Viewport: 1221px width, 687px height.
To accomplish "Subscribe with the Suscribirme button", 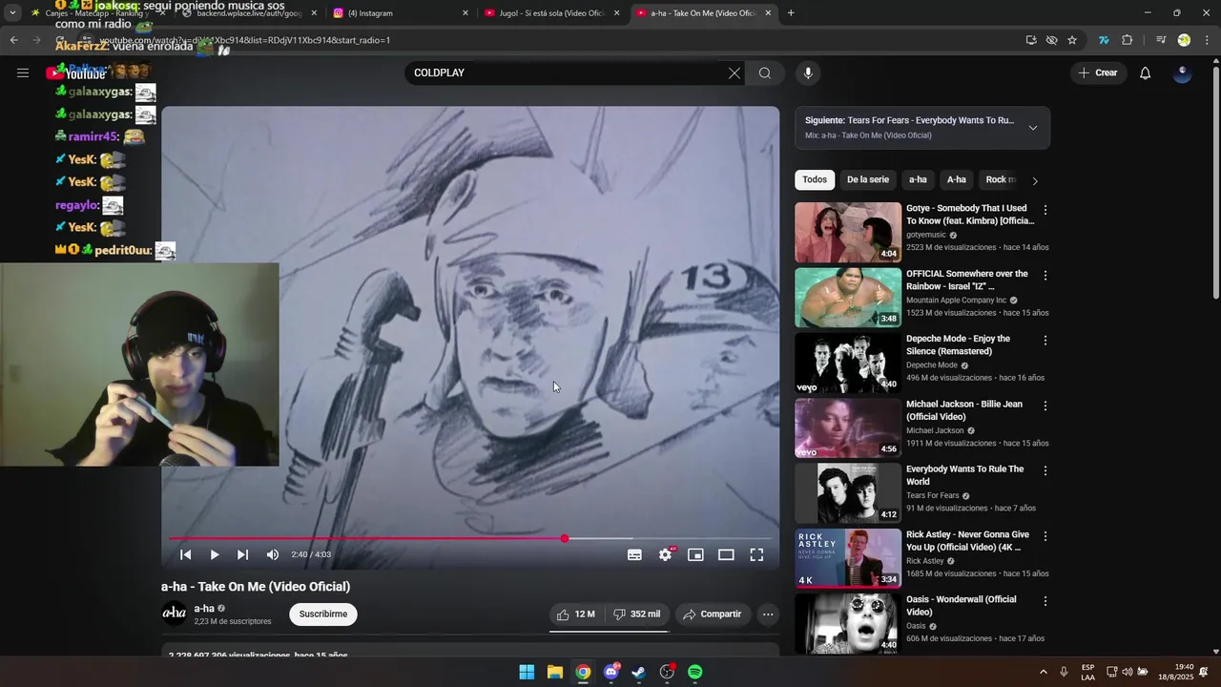I will coord(323,614).
